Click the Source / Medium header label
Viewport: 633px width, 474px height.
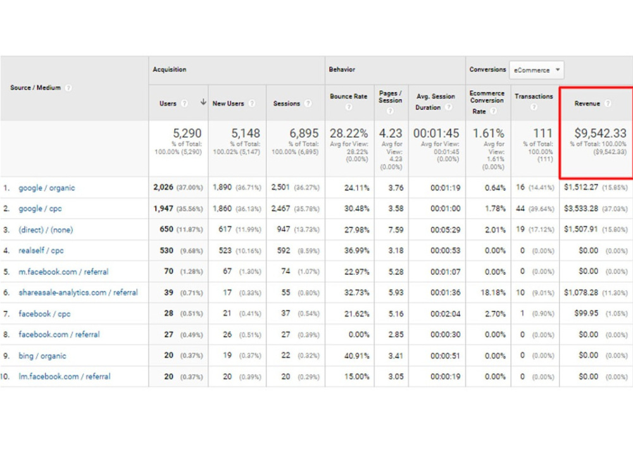[35, 87]
